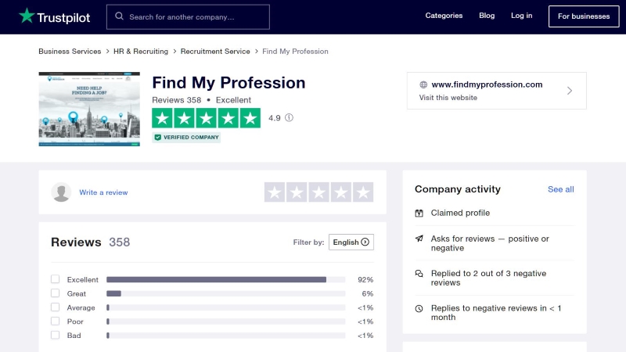Click the chevron arrow on the website card
Screen dimensions: 626x352
tap(570, 91)
